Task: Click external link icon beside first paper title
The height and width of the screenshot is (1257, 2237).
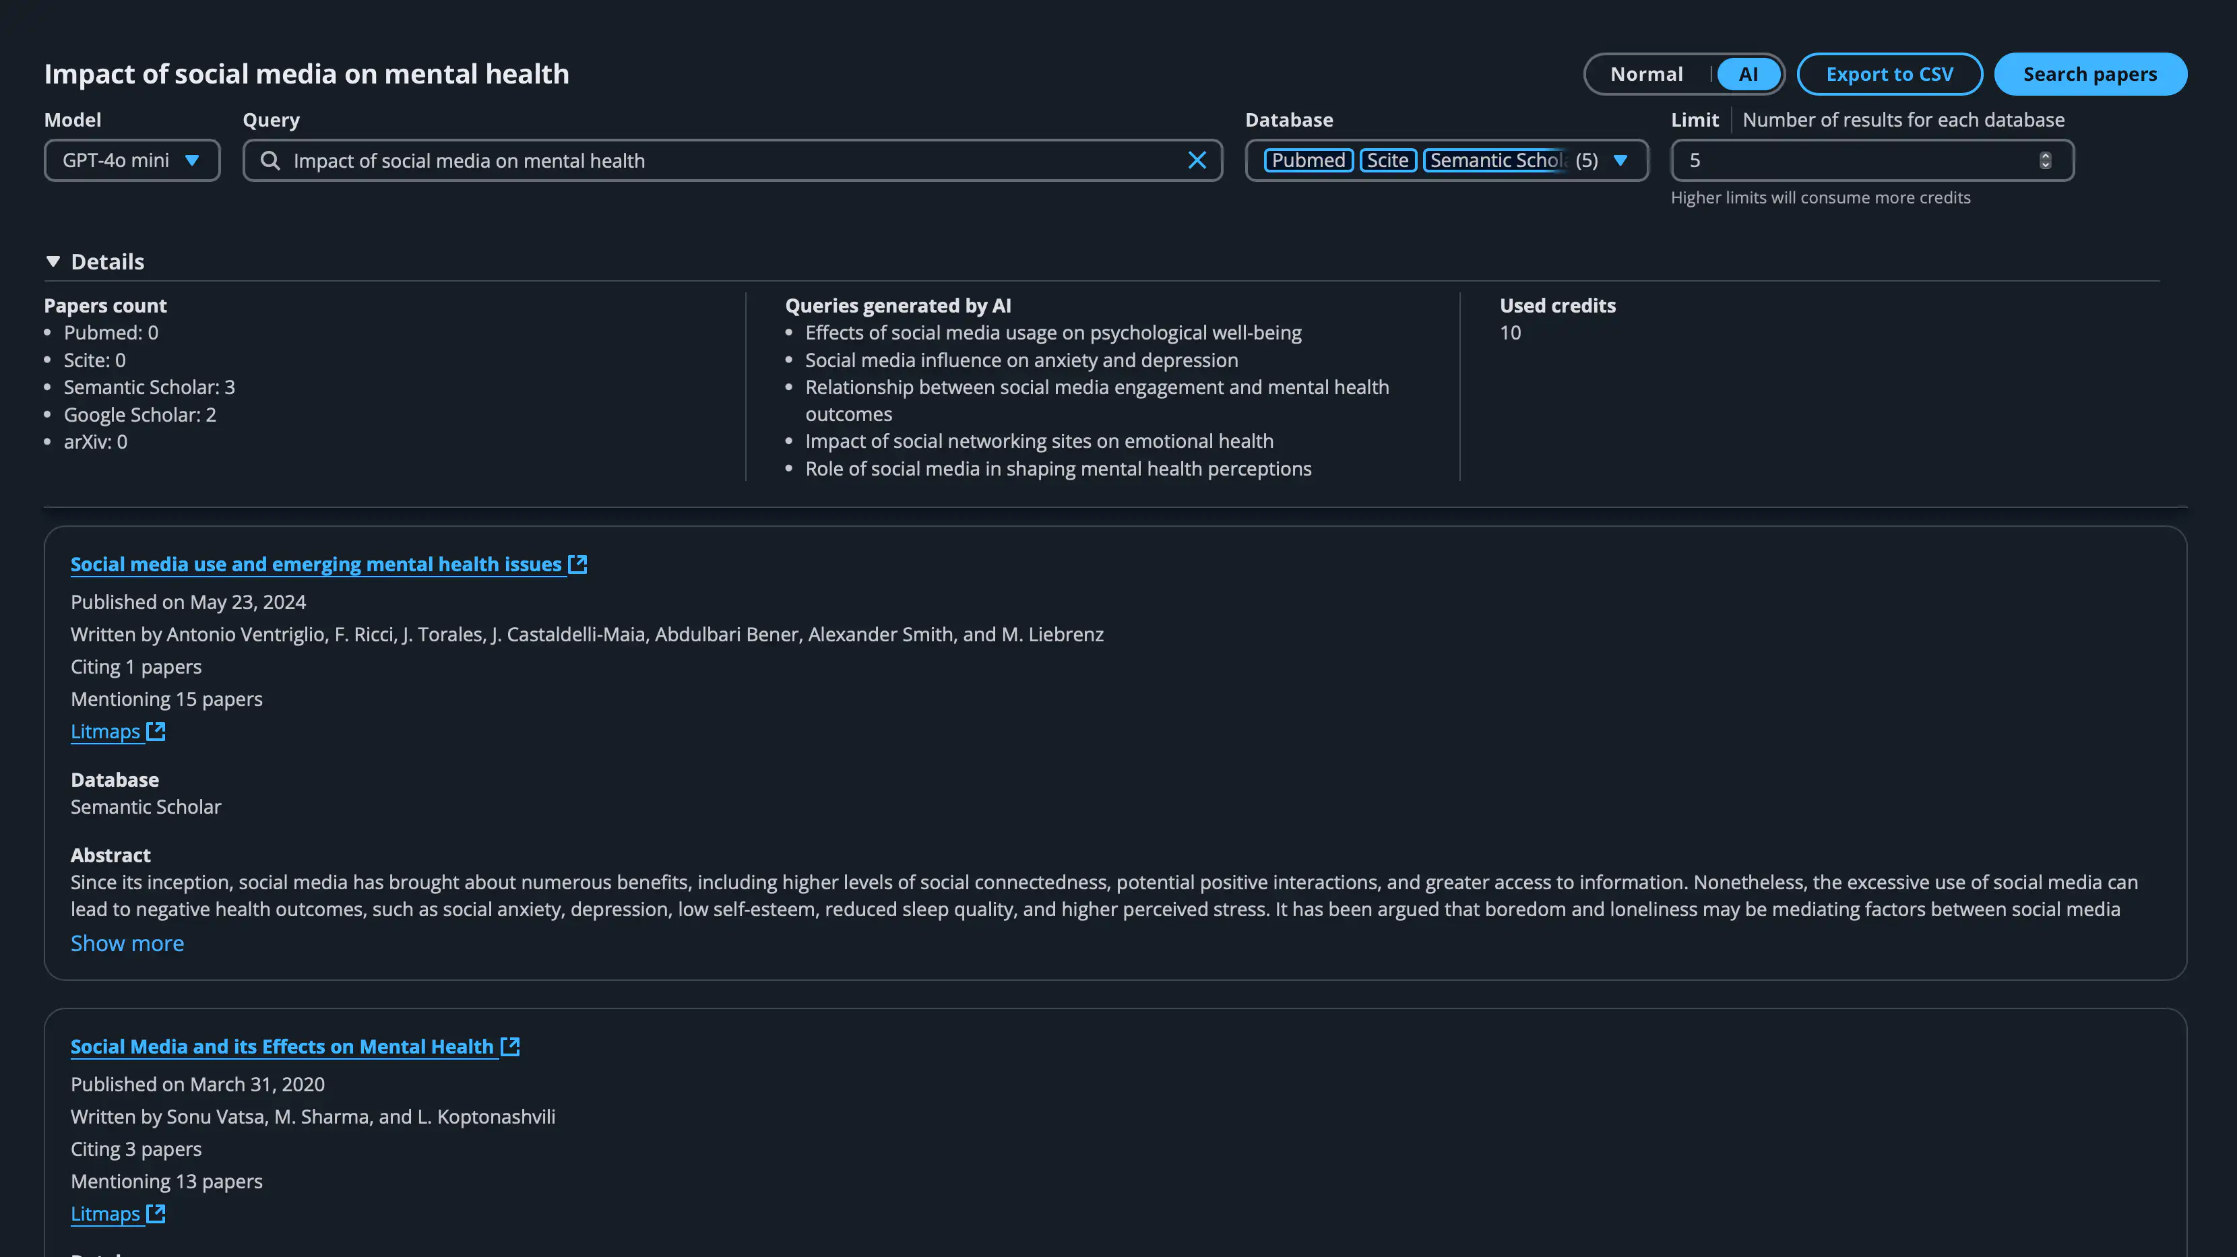Action: coord(577,565)
